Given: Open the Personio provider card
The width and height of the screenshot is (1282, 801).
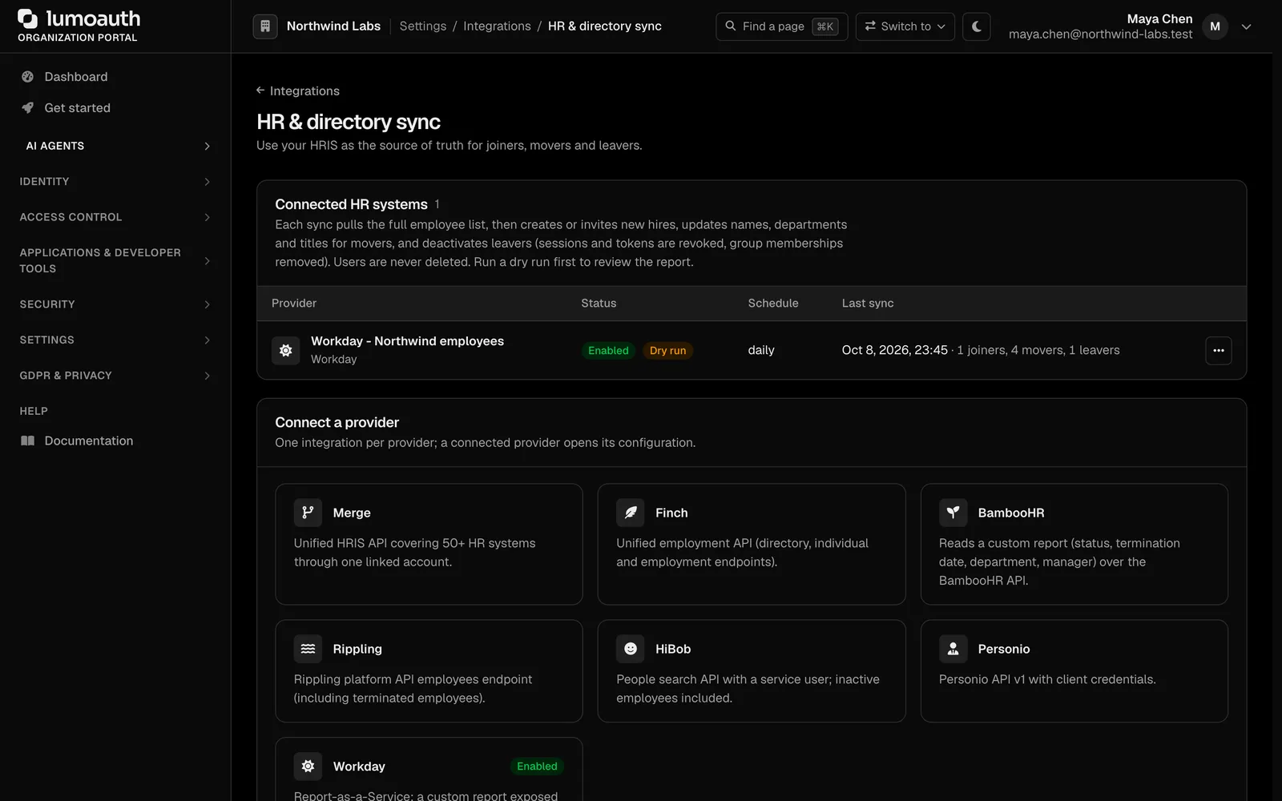Looking at the screenshot, I should (1074, 671).
